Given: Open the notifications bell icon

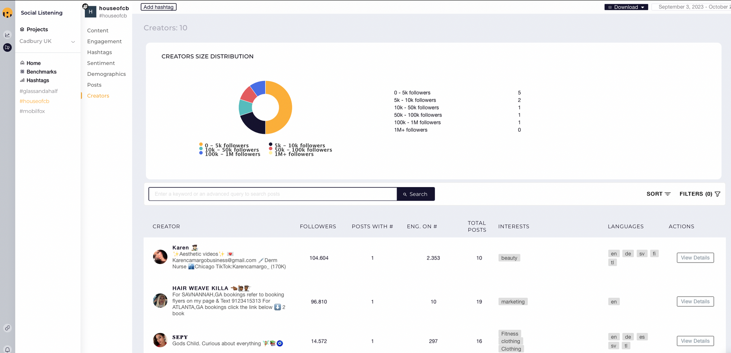Looking at the screenshot, I should 7,349.
